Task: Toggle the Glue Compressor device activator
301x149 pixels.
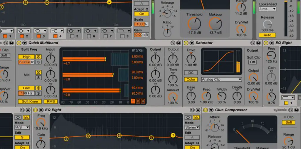Action: tap(205, 110)
